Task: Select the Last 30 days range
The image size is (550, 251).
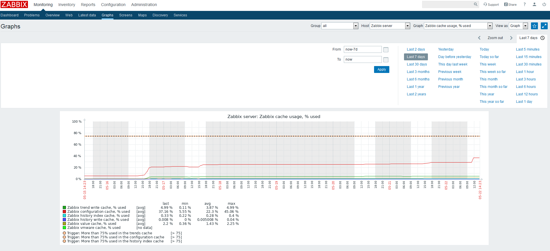Action: point(417,64)
